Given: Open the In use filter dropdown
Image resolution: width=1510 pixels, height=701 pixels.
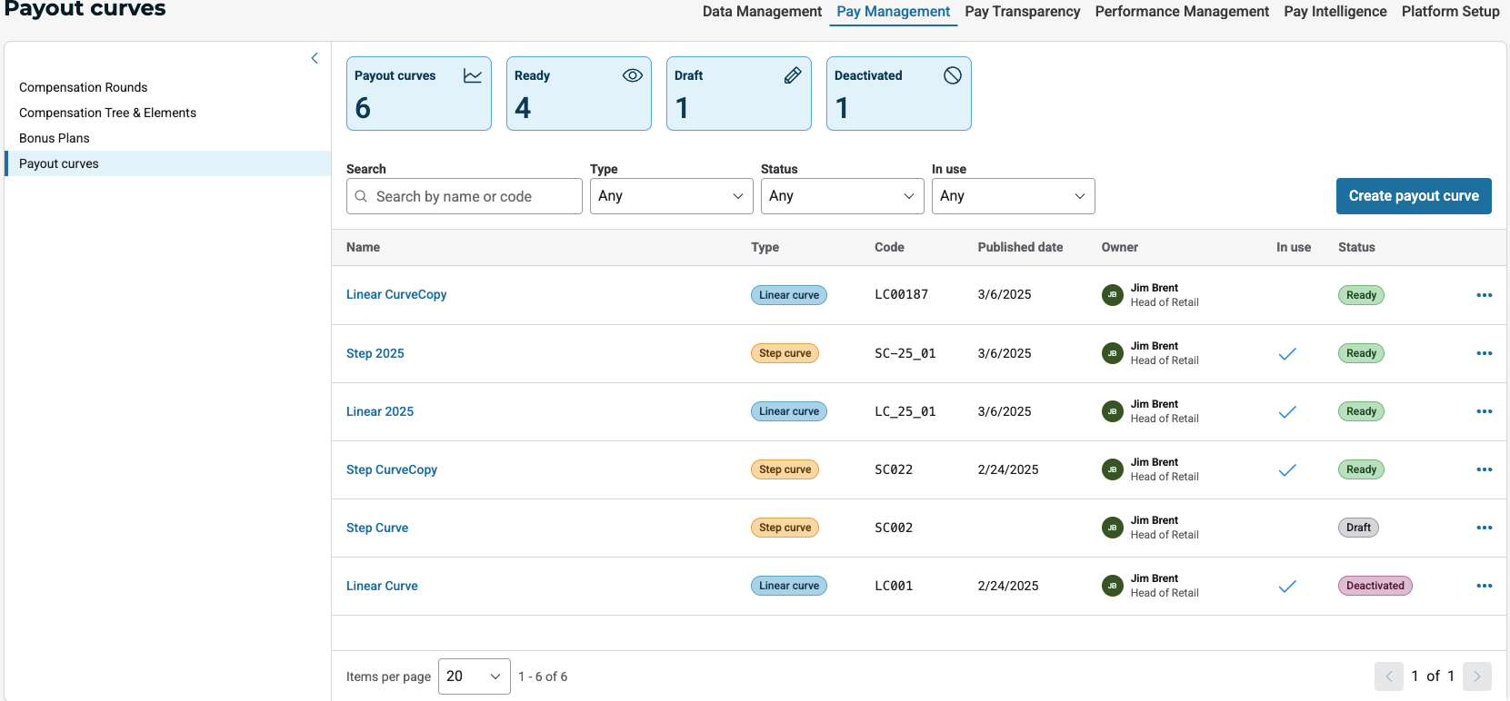Looking at the screenshot, I should (1013, 196).
